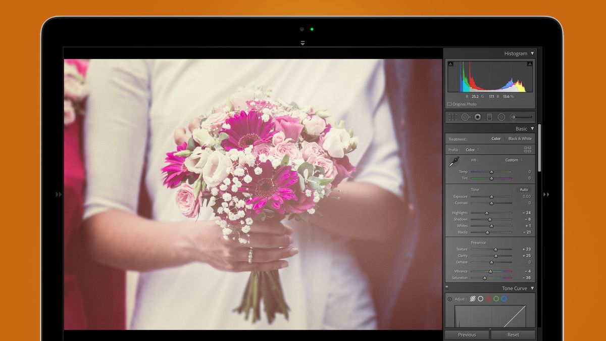This screenshot has height=341, width=606.
Task: Open the Red Eye Correction tool
Action: [478, 117]
